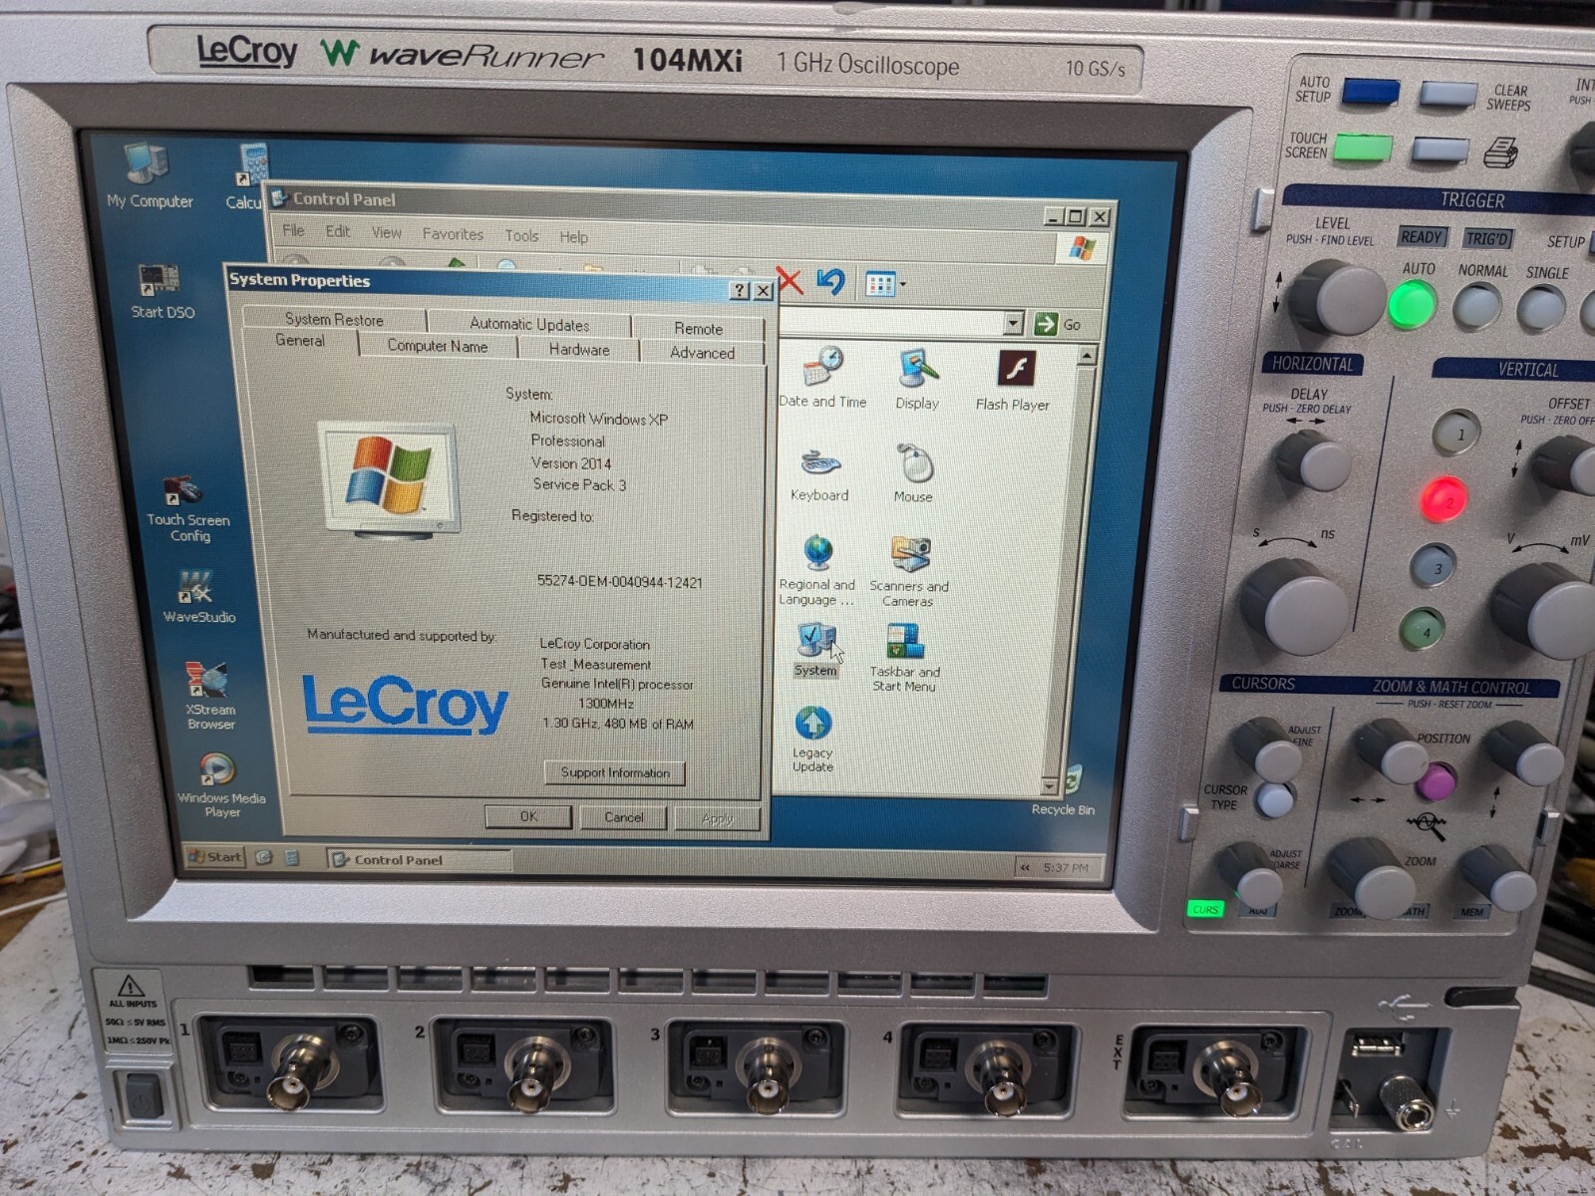Open Legacy Update icon
The width and height of the screenshot is (1595, 1196).
point(812,739)
